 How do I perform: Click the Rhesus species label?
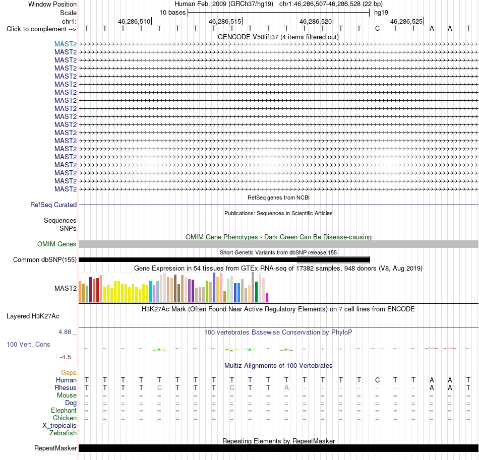[66, 387]
